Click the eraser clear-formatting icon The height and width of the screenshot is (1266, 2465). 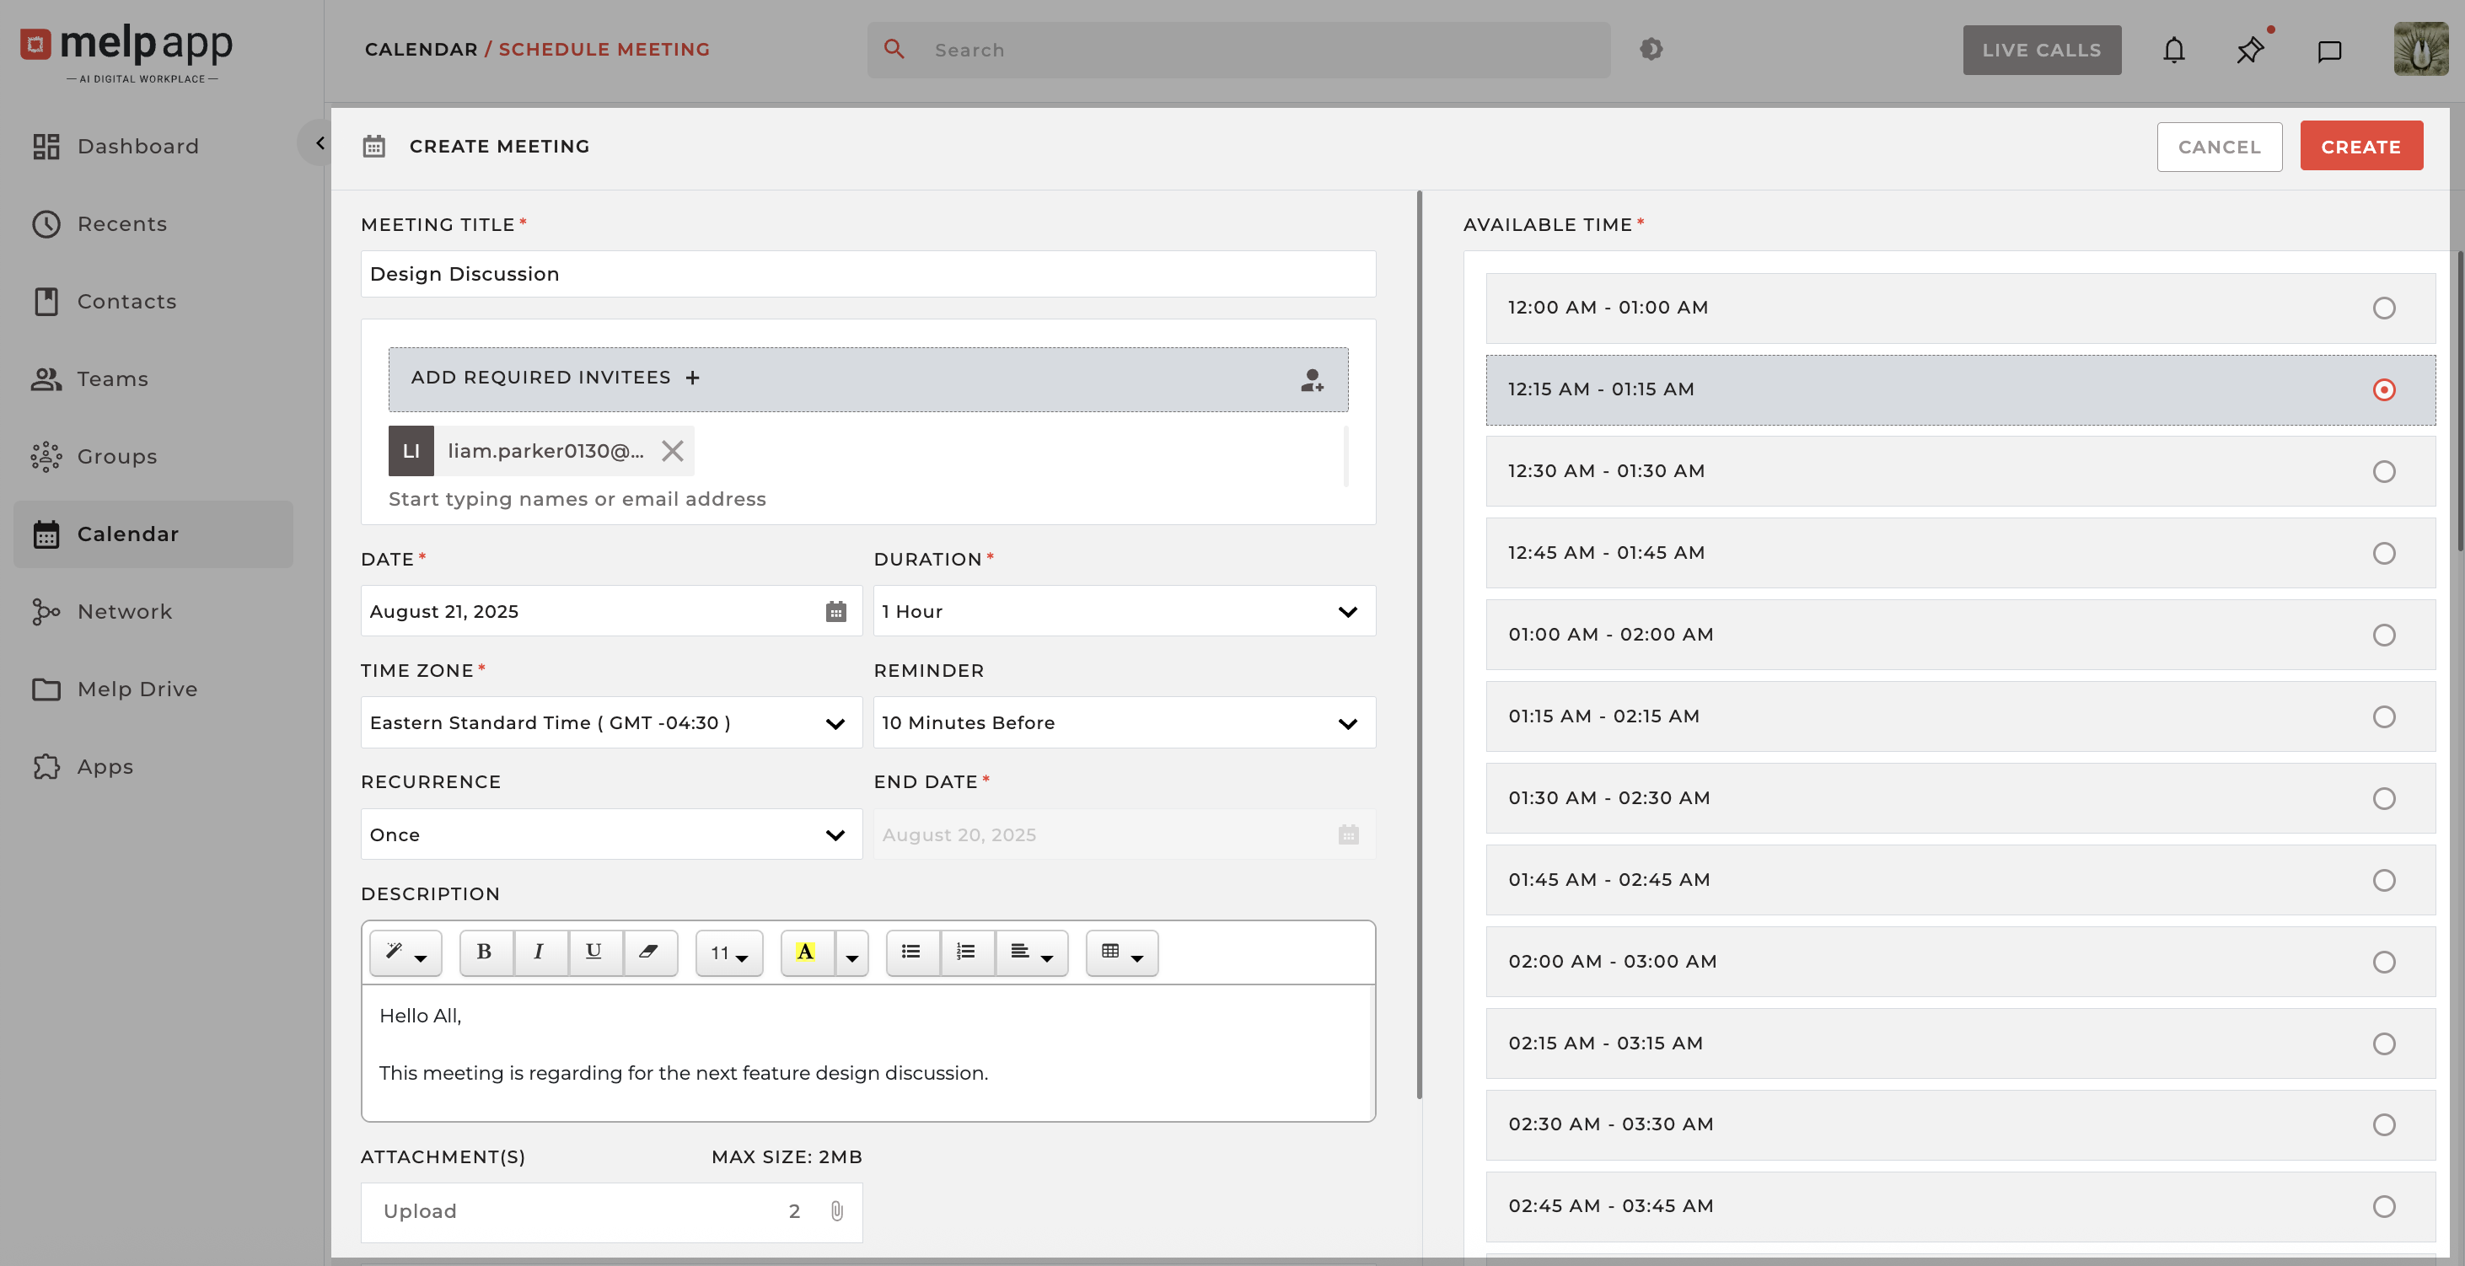[x=649, y=952]
